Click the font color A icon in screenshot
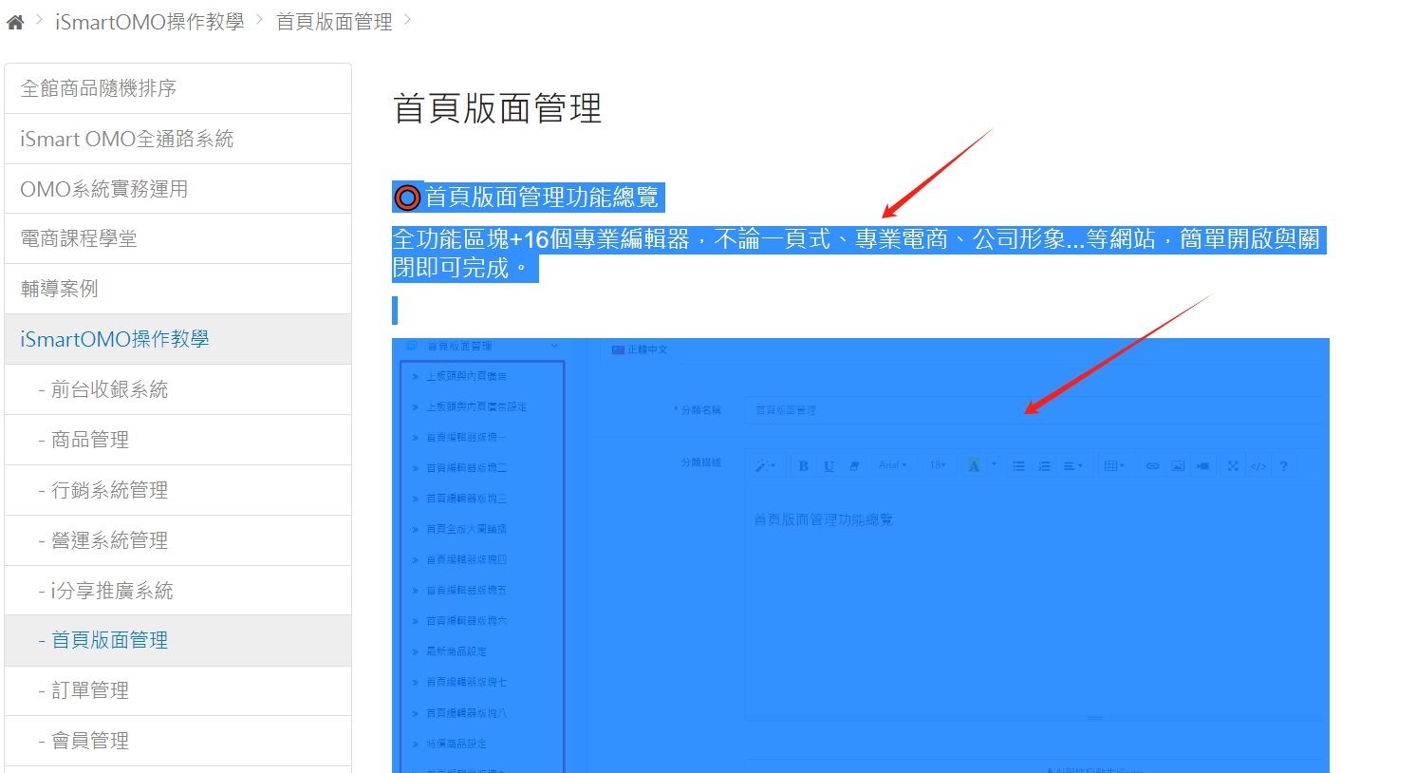This screenshot has height=773, width=1416. [974, 465]
